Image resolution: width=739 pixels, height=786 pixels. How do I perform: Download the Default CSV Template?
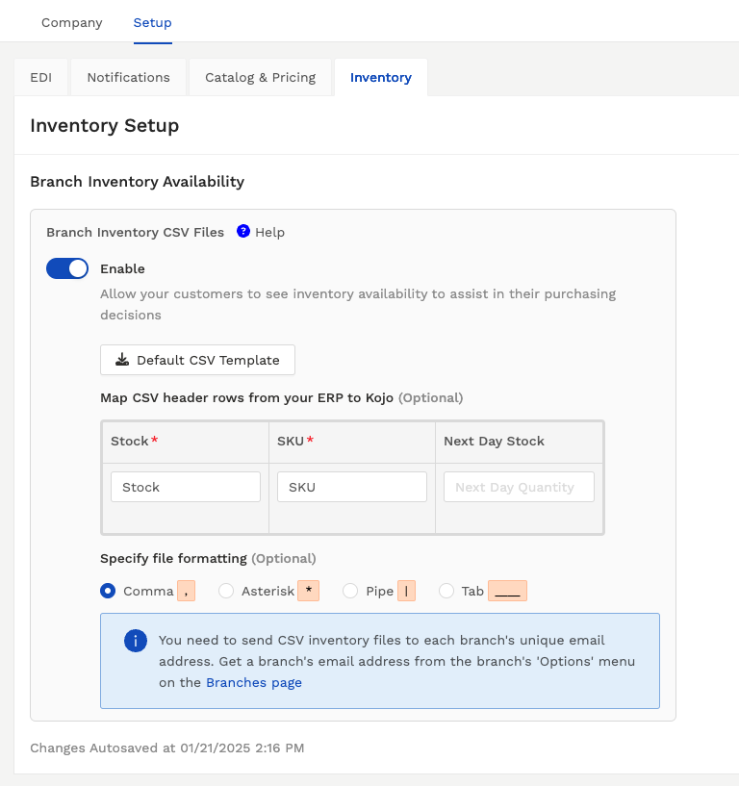197,360
